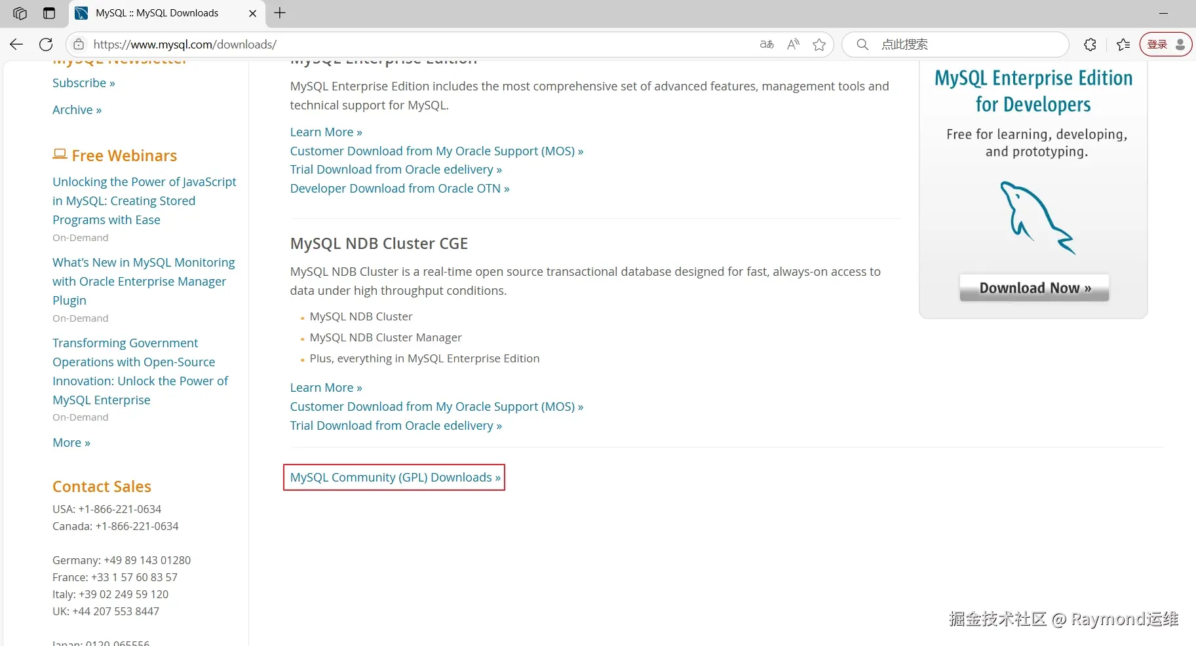This screenshot has width=1196, height=646.
Task: Open MySQL Community (GPL) Downloads link
Action: (x=395, y=478)
